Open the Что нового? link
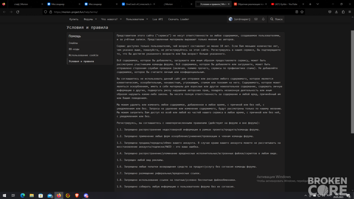354x199 pixels. pos(109,19)
